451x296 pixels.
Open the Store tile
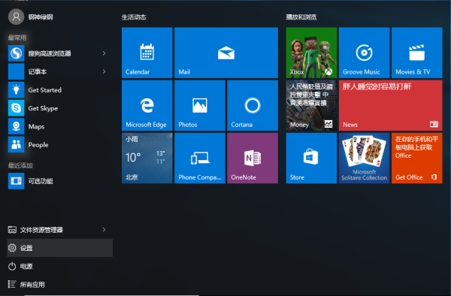(311, 158)
